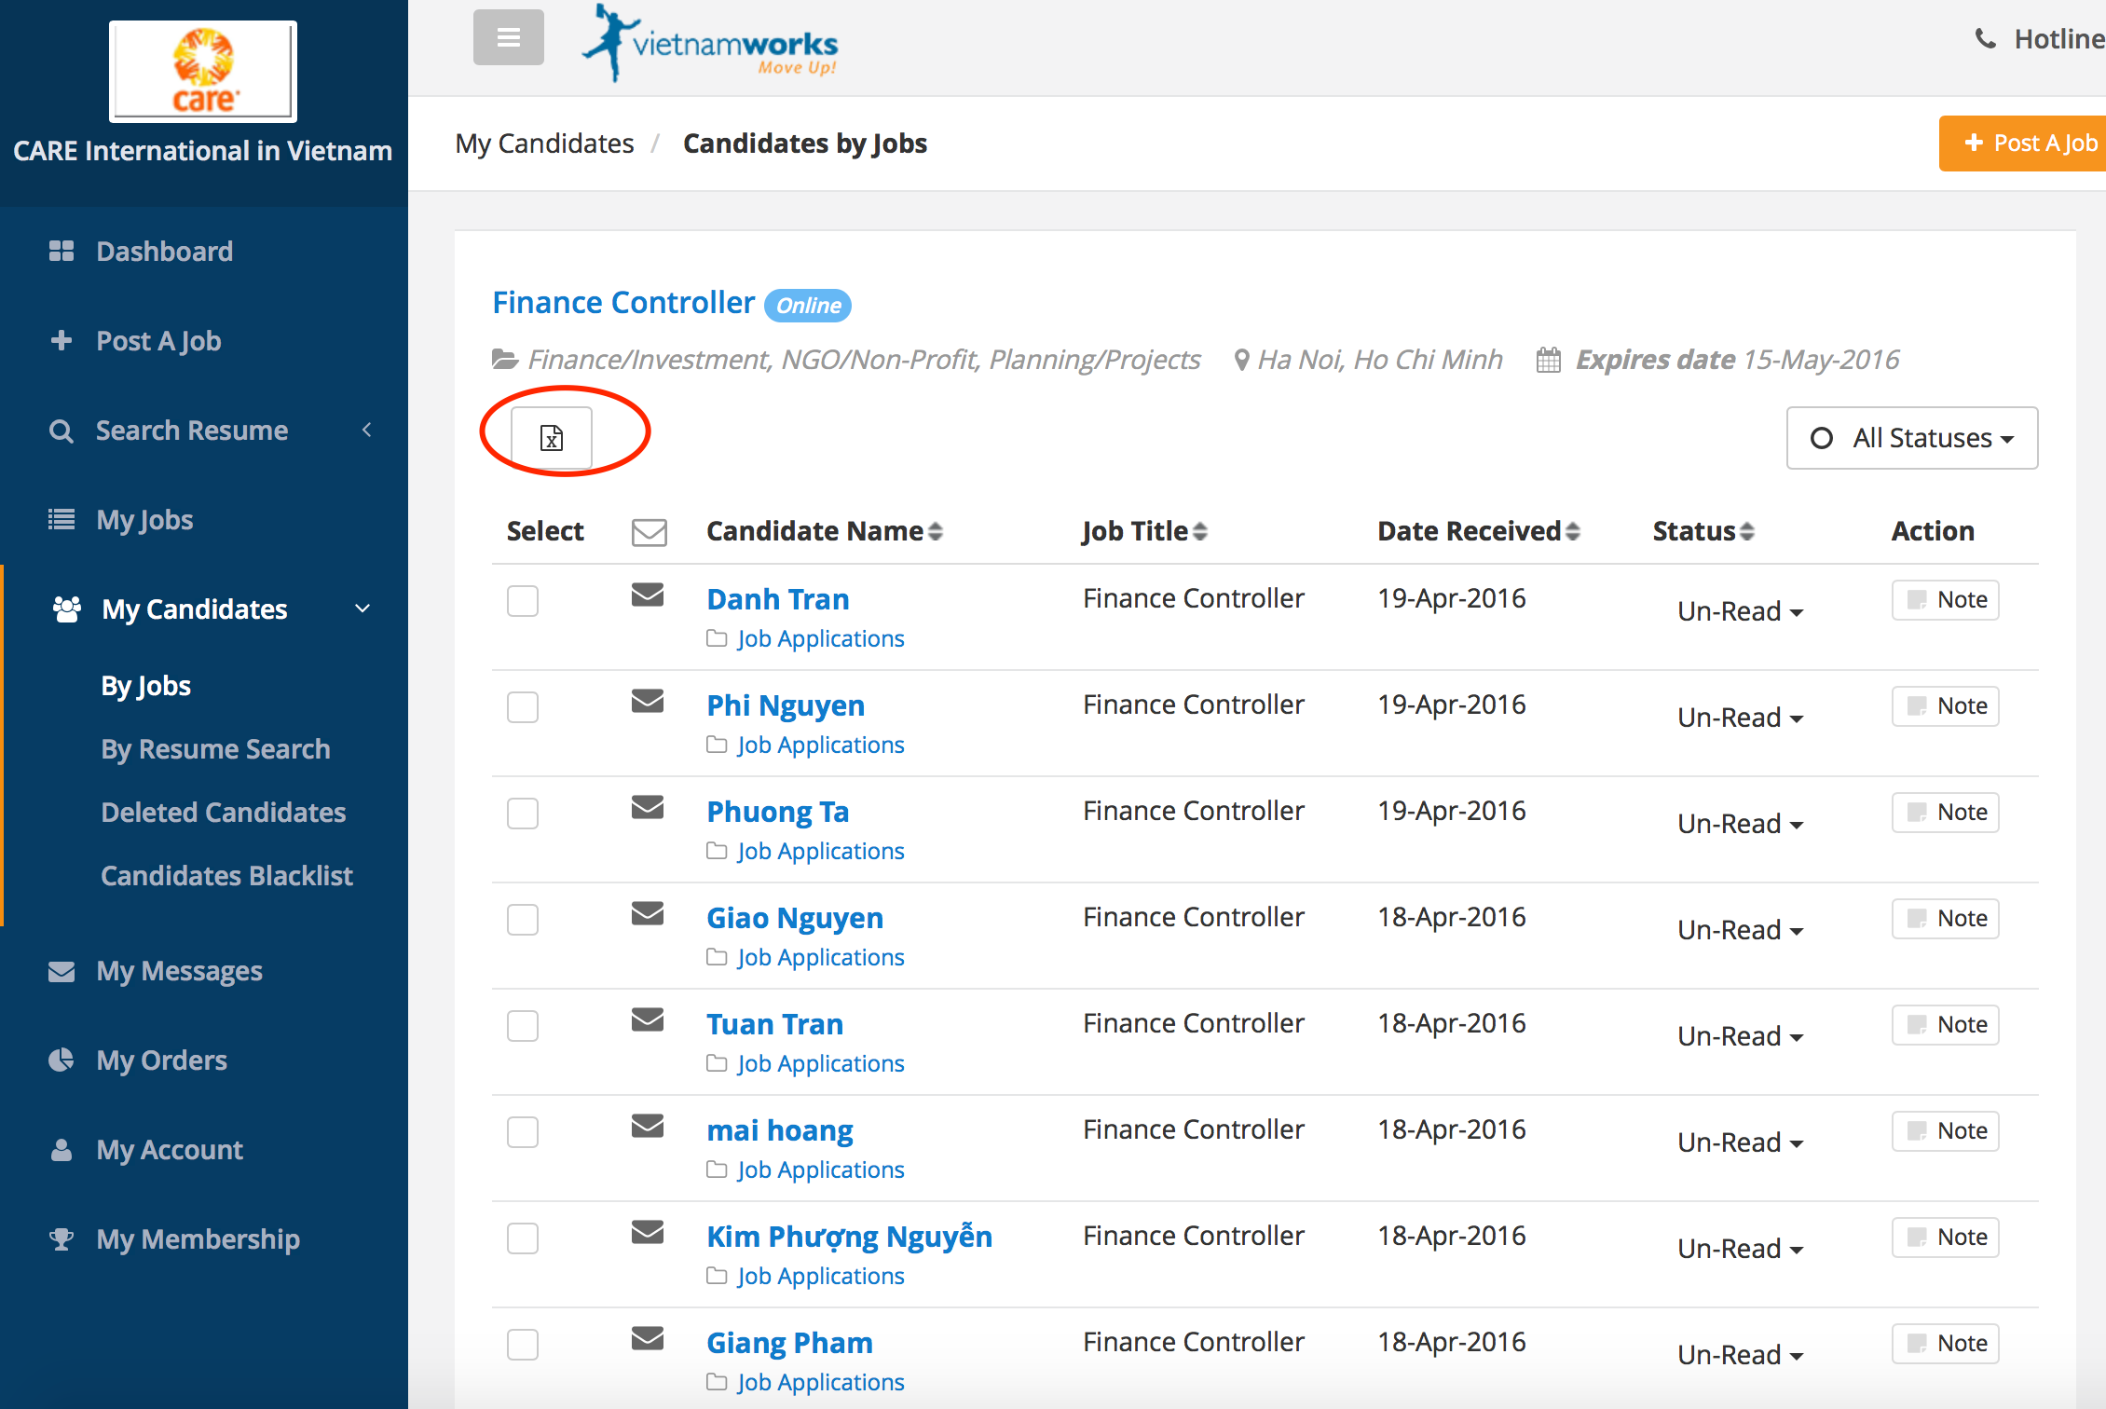Click Job Applications link under Phi Nguyen
This screenshot has height=1409, width=2106.
(819, 742)
